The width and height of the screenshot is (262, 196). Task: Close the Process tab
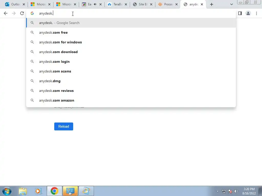click(177, 5)
